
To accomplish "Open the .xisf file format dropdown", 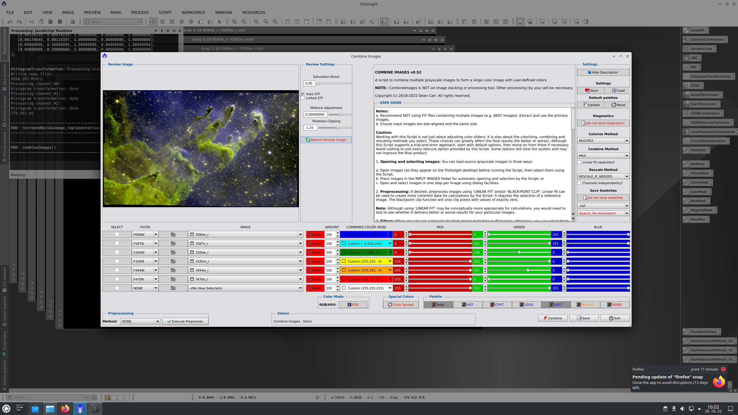I will (603, 206).
